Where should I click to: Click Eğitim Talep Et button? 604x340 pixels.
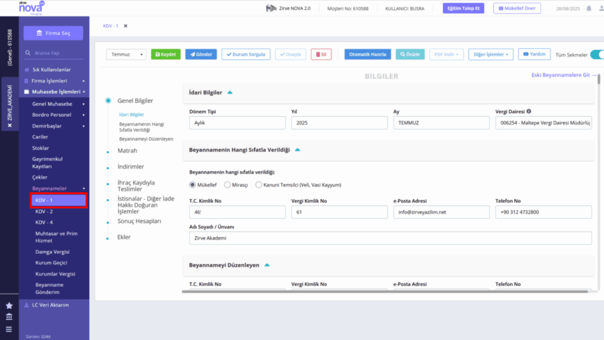pos(464,8)
